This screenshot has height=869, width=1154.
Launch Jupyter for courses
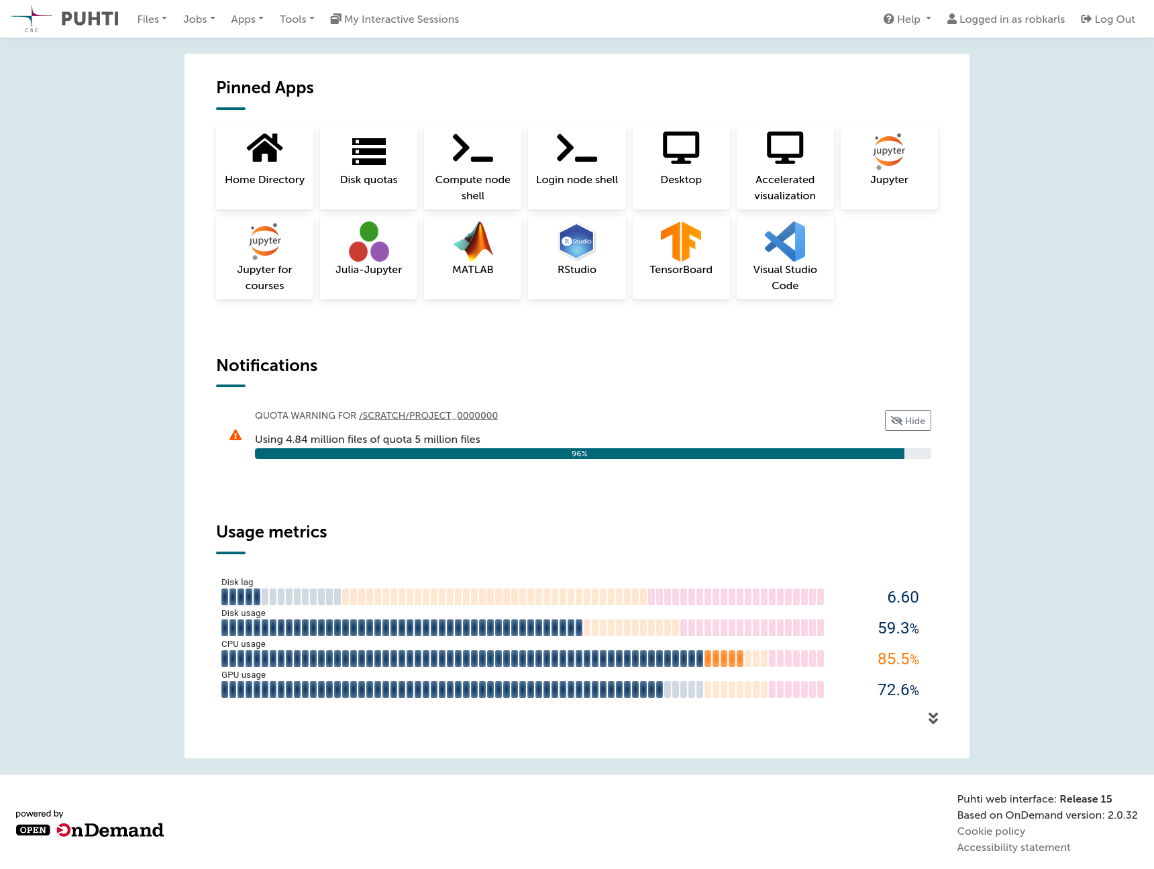pyautogui.click(x=264, y=258)
